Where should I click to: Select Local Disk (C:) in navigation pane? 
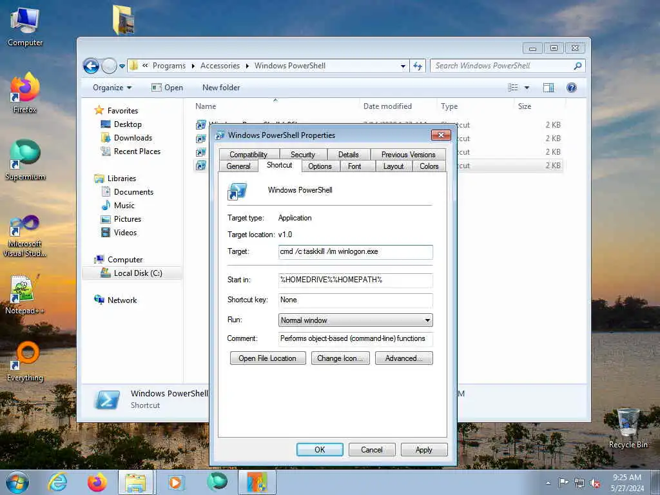131,273
